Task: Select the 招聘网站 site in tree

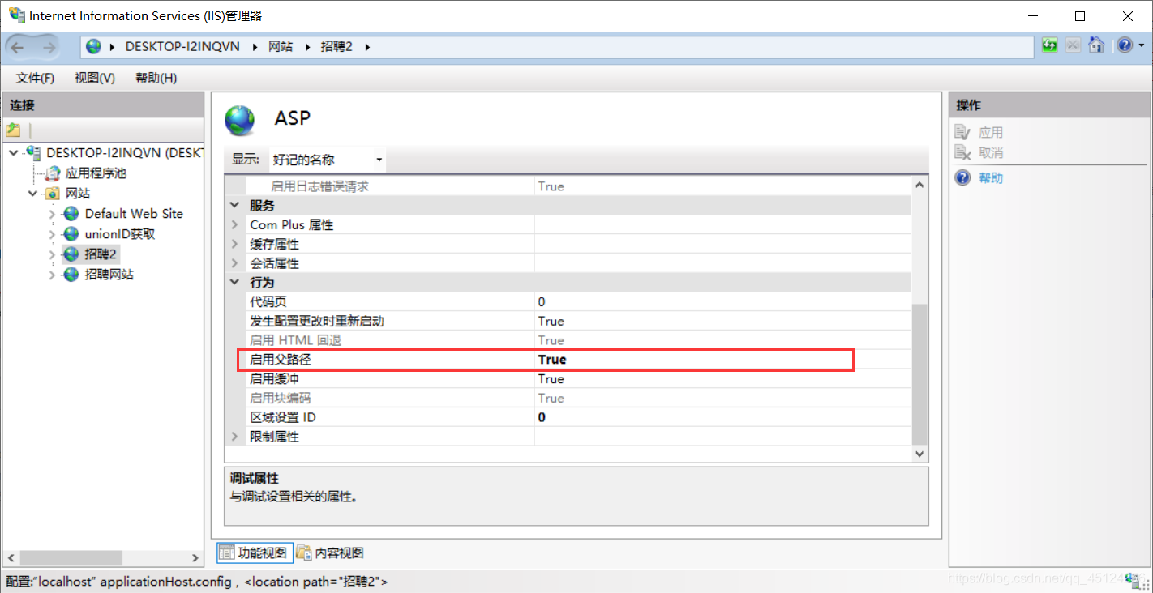Action: point(109,275)
